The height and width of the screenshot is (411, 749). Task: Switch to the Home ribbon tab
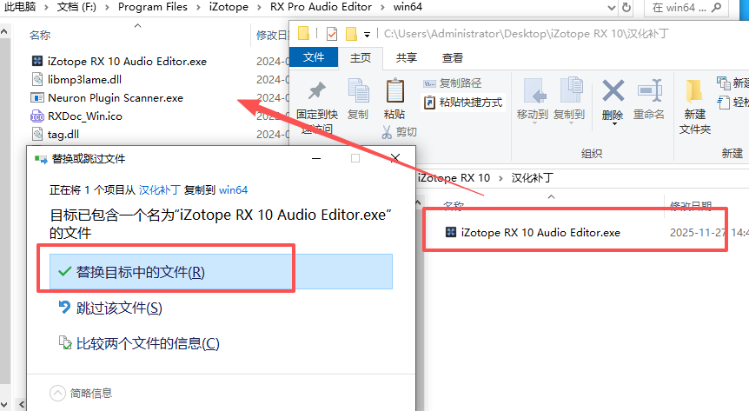coord(361,58)
